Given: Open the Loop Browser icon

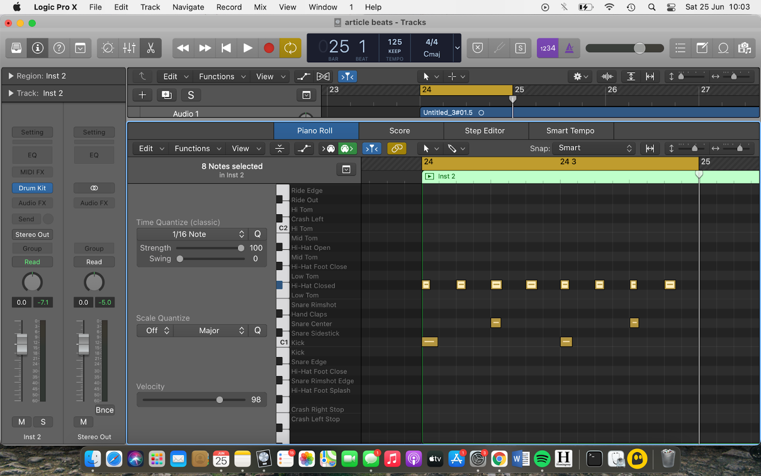Looking at the screenshot, I should point(723,48).
